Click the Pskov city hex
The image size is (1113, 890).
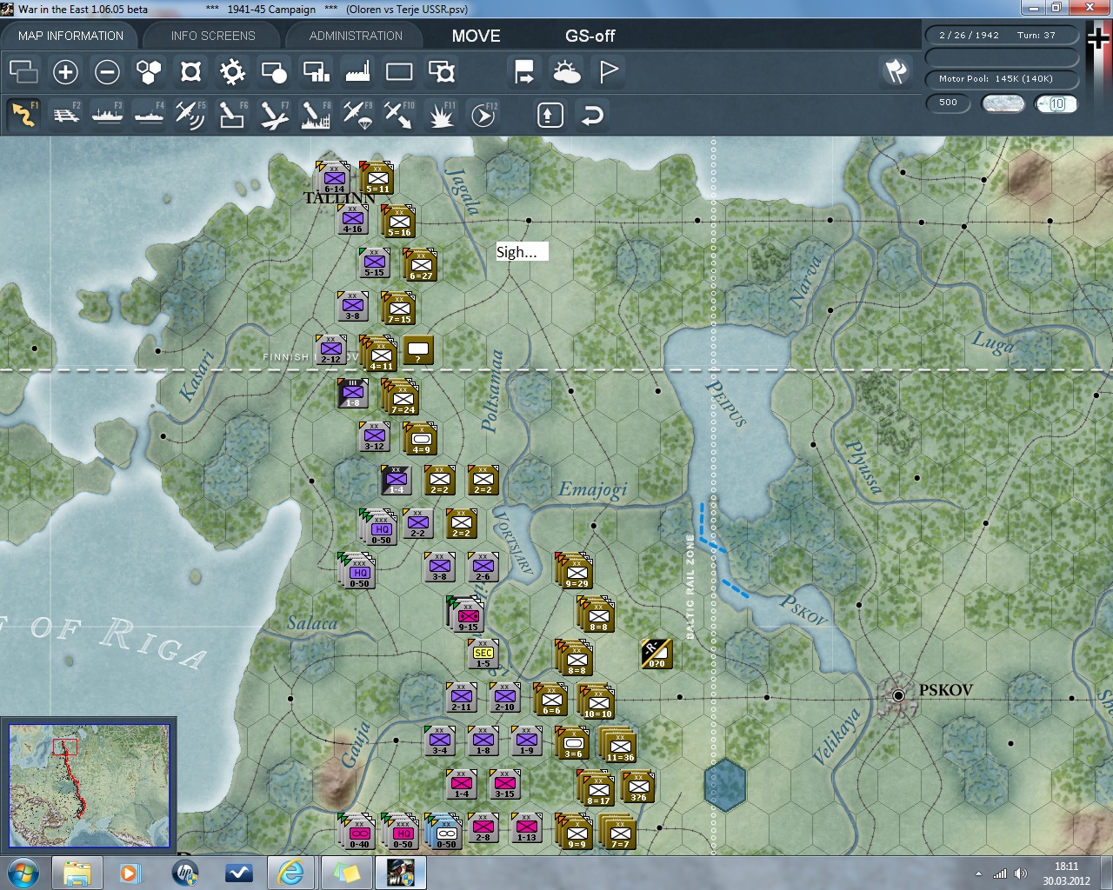pyautogui.click(x=899, y=695)
